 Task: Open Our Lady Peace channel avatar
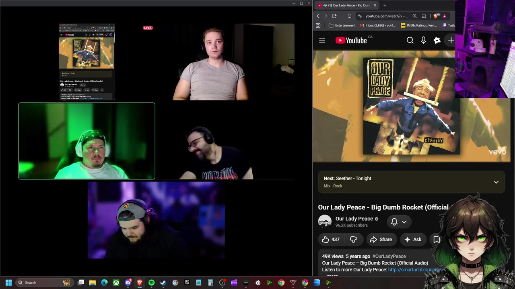click(x=325, y=222)
